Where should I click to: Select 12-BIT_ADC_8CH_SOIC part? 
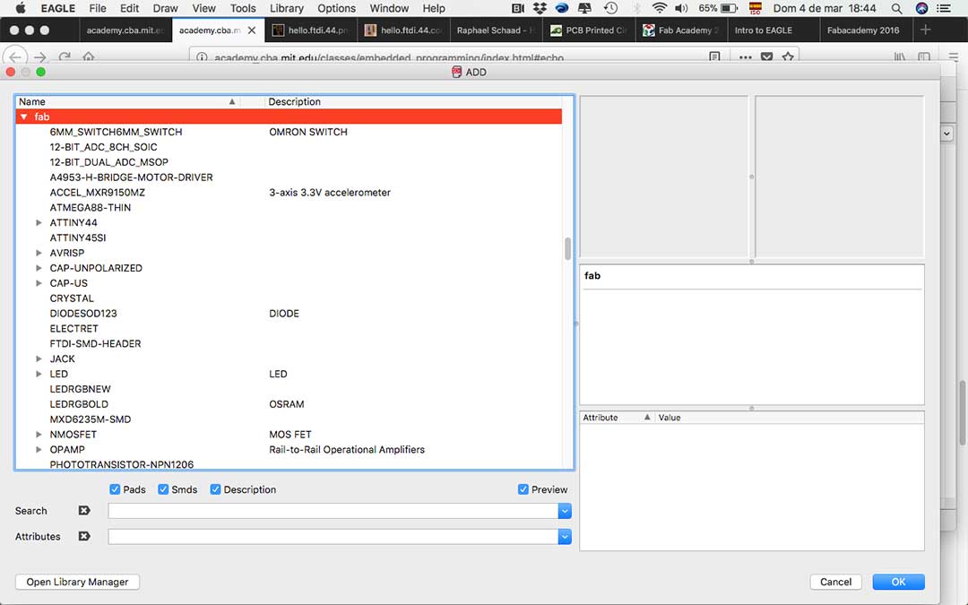pyautogui.click(x=104, y=147)
